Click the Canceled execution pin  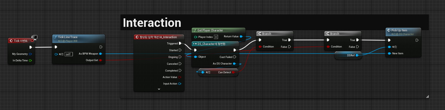(x=180, y=64)
